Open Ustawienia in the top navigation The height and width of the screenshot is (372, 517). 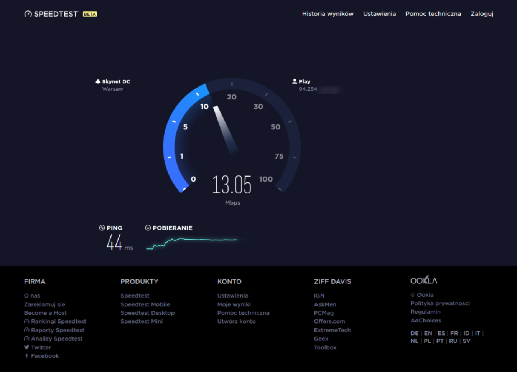(x=379, y=14)
